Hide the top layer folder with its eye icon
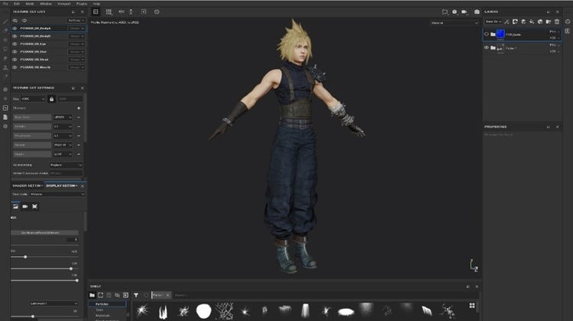The height and width of the screenshot is (321, 573). click(487, 34)
